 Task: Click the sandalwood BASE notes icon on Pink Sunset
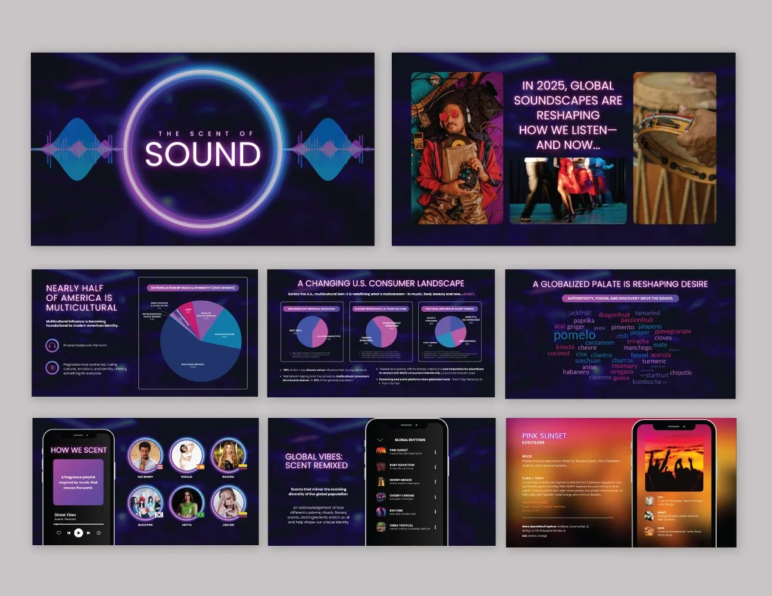(649, 530)
